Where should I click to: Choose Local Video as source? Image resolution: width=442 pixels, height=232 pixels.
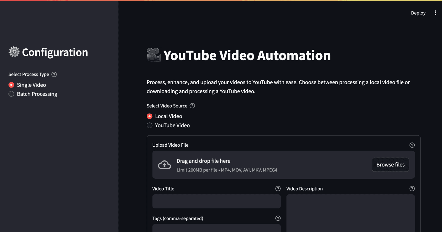click(x=164, y=116)
